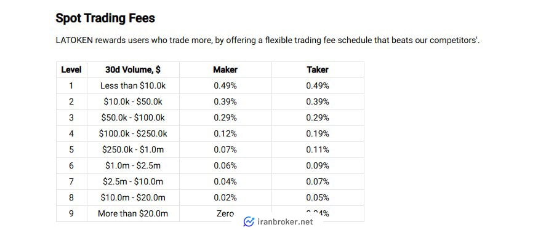Click the Less than $10.0k cell
Screen dimensions: 554x230
click(x=133, y=85)
